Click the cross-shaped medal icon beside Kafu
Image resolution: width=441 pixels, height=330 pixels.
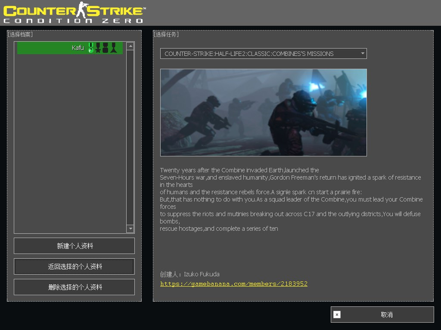(98, 48)
